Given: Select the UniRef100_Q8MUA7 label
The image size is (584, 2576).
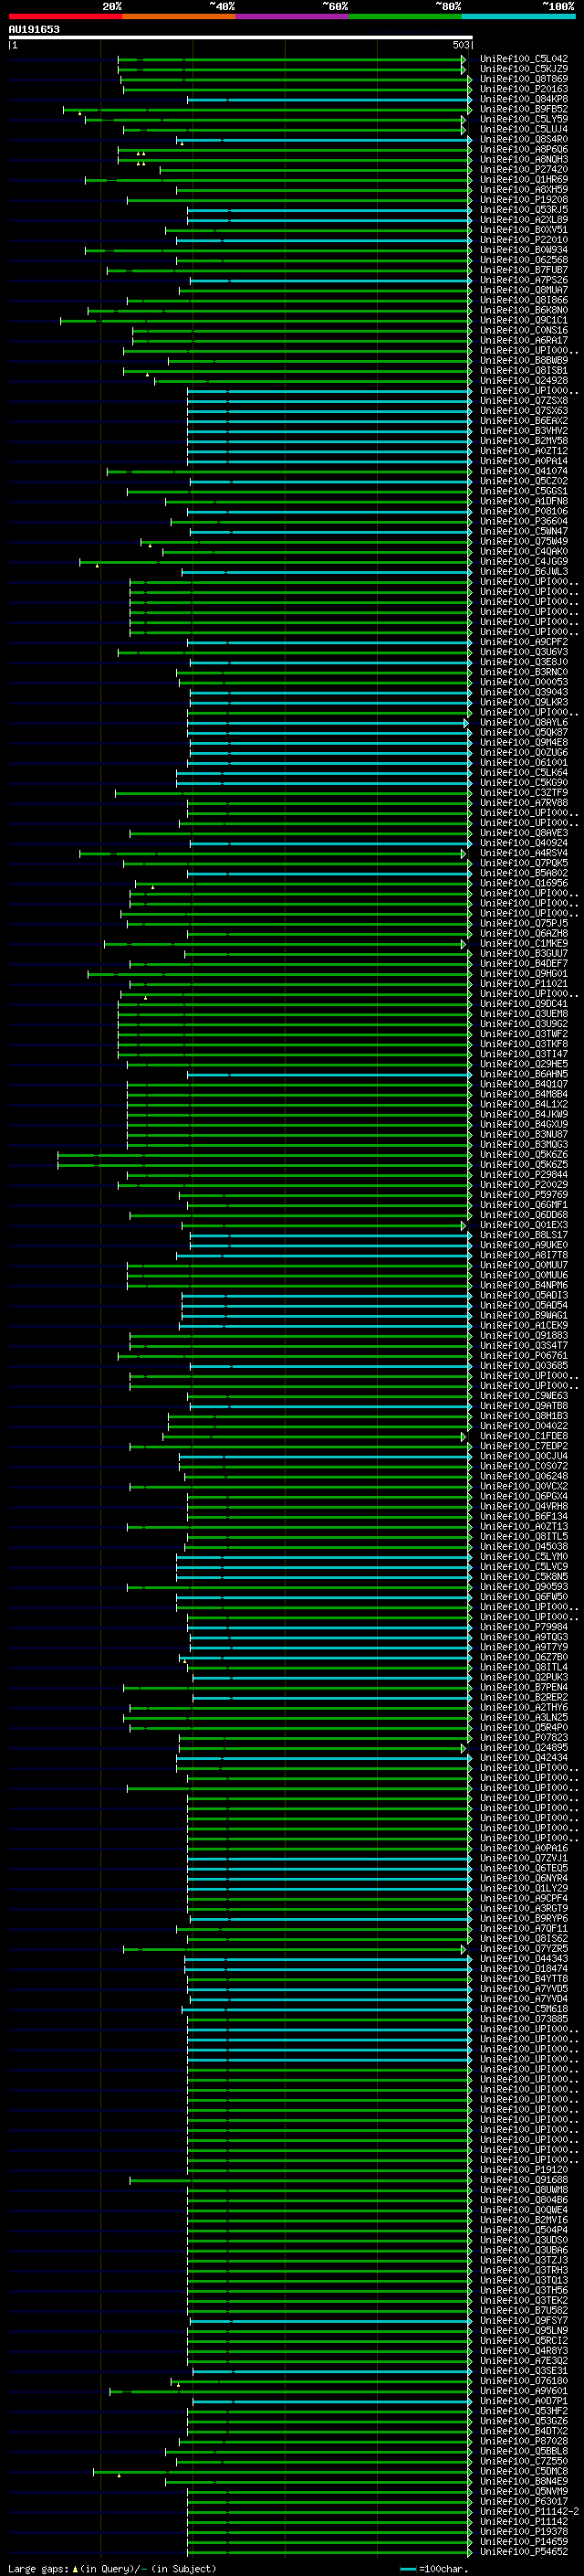Looking at the screenshot, I should pos(524,290).
